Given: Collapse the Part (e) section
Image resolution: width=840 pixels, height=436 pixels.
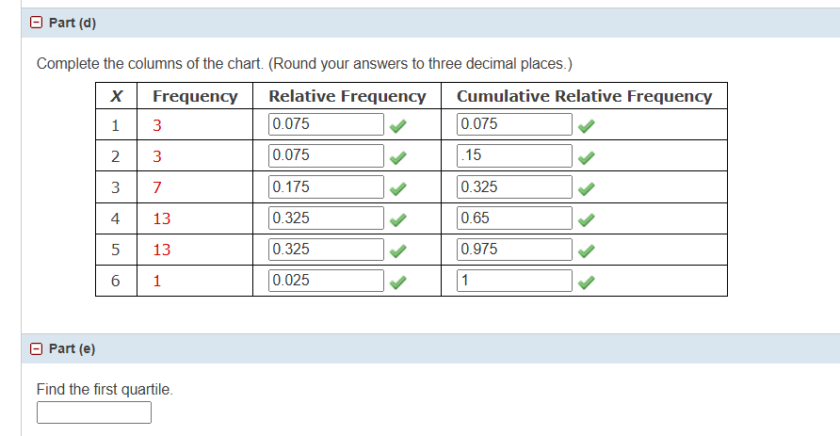Looking at the screenshot, I should 35,348.
